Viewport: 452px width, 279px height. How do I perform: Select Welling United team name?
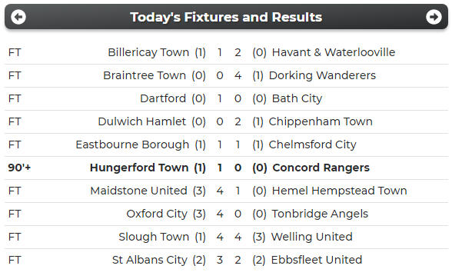click(x=311, y=237)
